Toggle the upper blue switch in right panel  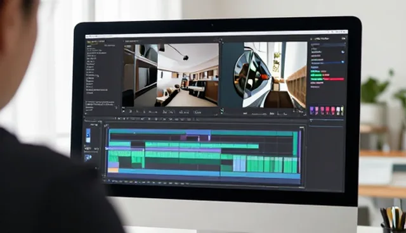point(343,52)
